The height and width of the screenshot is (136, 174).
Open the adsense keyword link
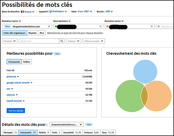point(11,95)
